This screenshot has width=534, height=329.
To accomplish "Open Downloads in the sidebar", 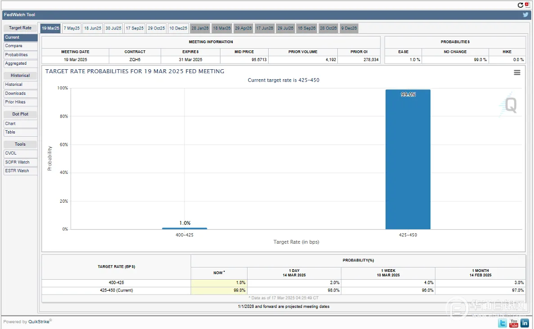I will point(20,93).
